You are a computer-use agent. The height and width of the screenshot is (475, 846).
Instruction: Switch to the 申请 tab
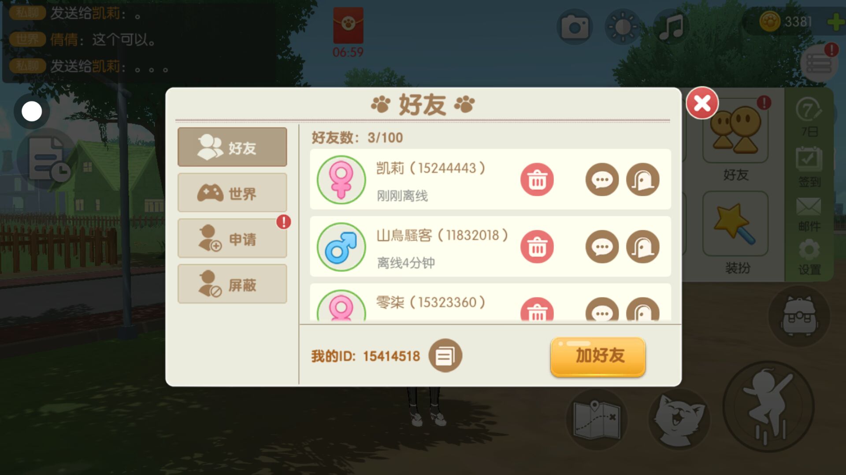click(x=232, y=238)
